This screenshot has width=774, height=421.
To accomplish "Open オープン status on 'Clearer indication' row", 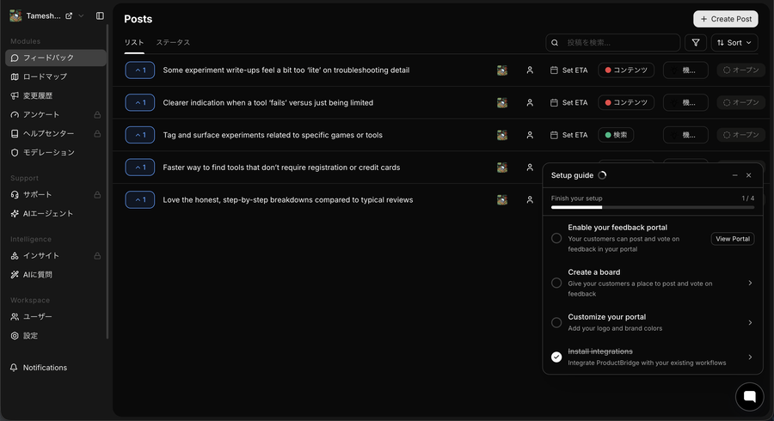I will point(740,102).
